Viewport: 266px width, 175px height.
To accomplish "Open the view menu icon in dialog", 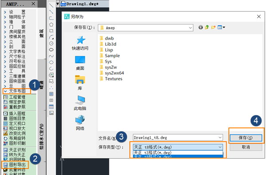I will coord(221,28).
